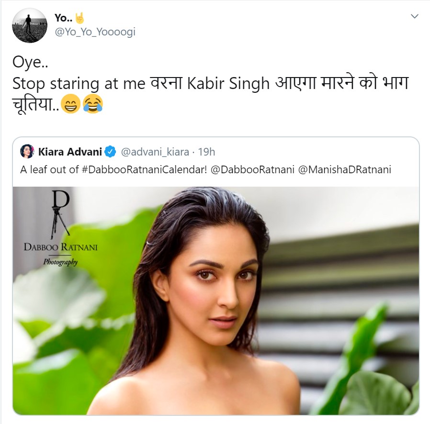Open Yo.. profile picture avatar
430x424 pixels.
tap(30, 25)
